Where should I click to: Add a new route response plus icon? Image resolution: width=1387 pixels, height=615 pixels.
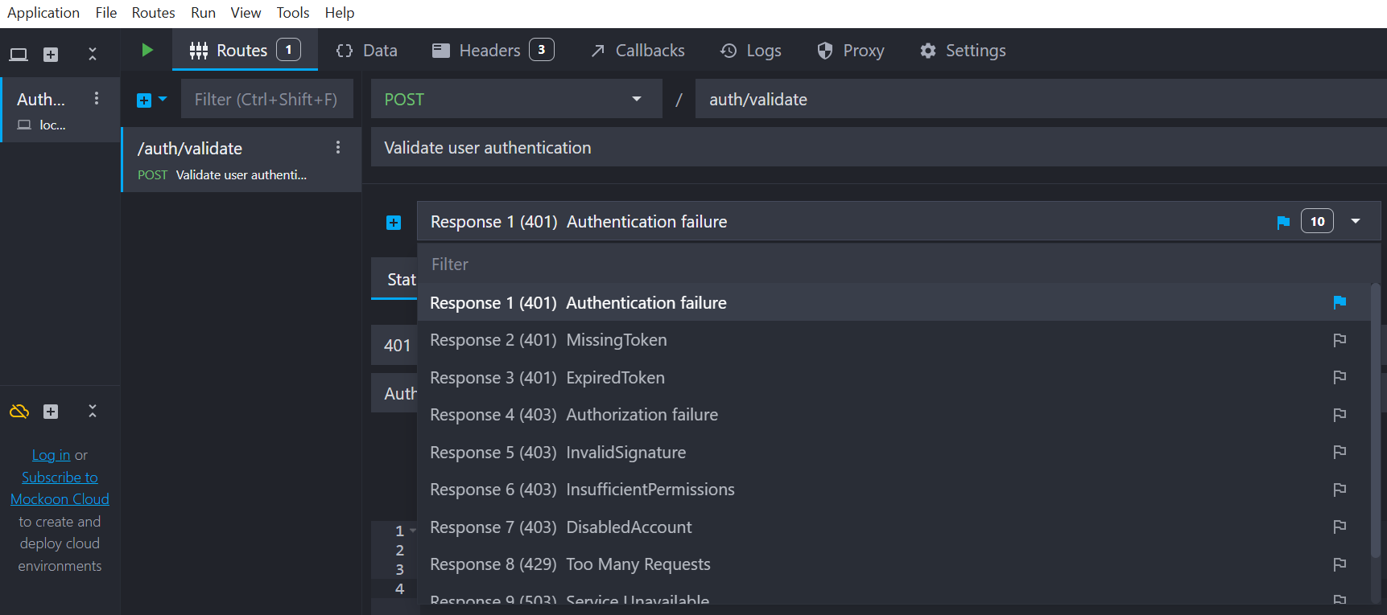tap(394, 223)
